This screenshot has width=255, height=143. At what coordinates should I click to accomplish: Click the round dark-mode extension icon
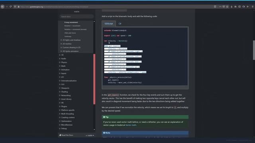(x=243, y=7)
